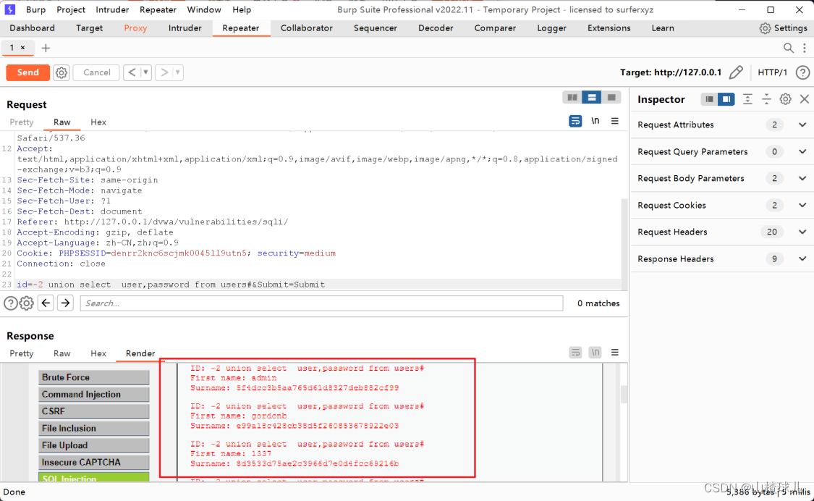Close Repeater tab 1
The width and height of the screenshot is (814, 501).
pyautogui.click(x=22, y=47)
